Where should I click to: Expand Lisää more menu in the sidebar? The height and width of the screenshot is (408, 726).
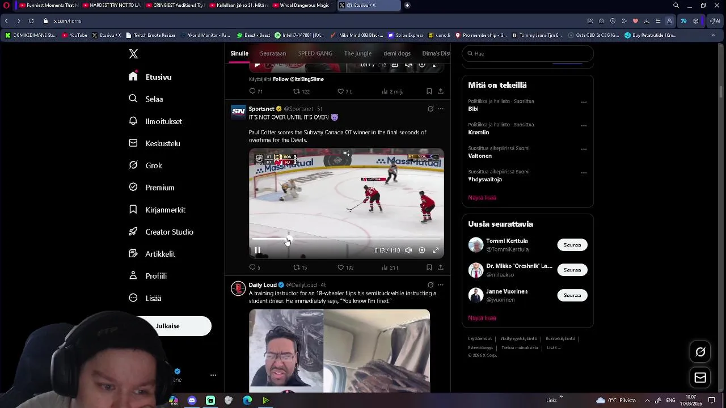[x=145, y=298]
